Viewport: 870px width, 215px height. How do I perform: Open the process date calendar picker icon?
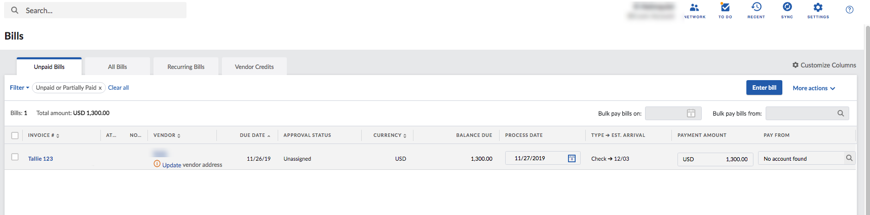[x=572, y=159]
